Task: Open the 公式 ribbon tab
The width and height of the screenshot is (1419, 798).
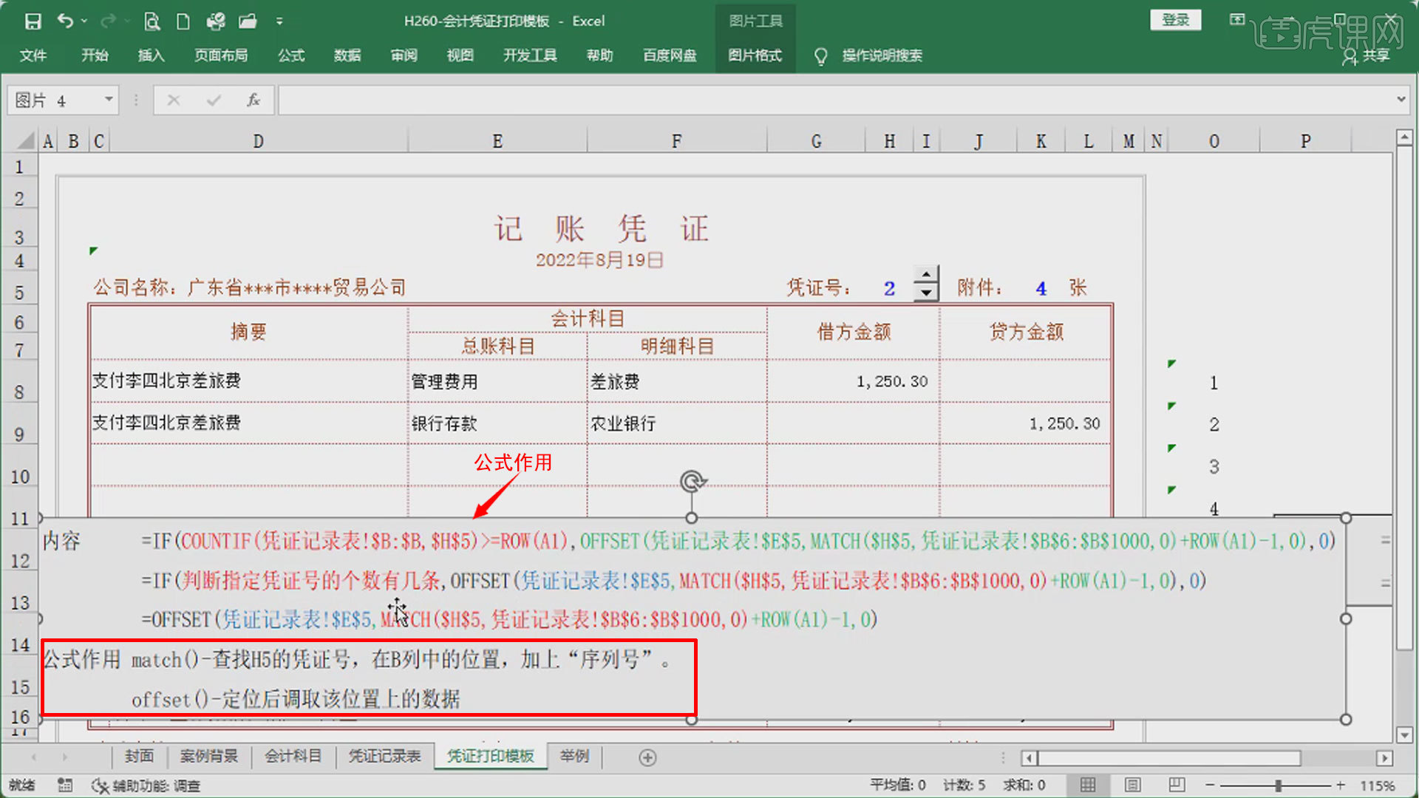Action: pos(291,55)
